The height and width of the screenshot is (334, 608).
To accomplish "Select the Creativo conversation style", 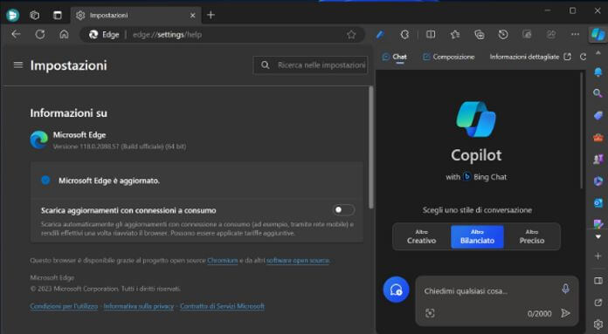I will [x=421, y=236].
